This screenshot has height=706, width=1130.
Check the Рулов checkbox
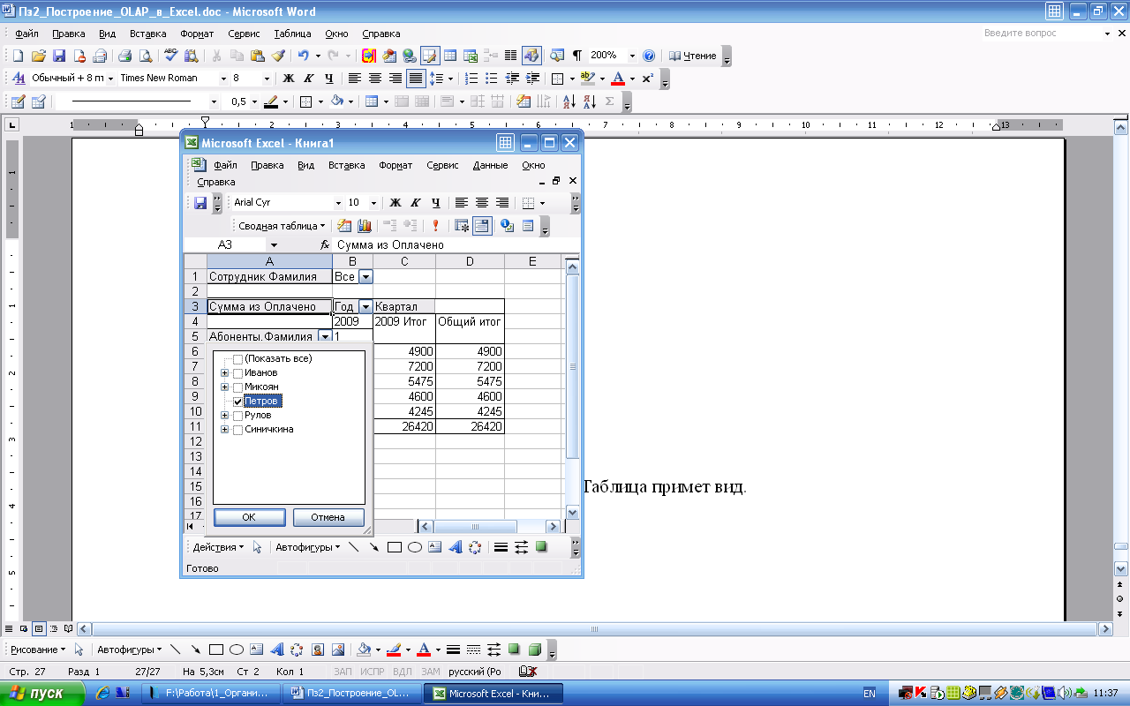(x=237, y=416)
